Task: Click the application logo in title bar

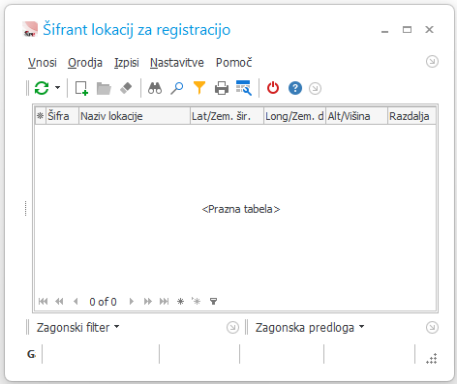Action: (30, 29)
